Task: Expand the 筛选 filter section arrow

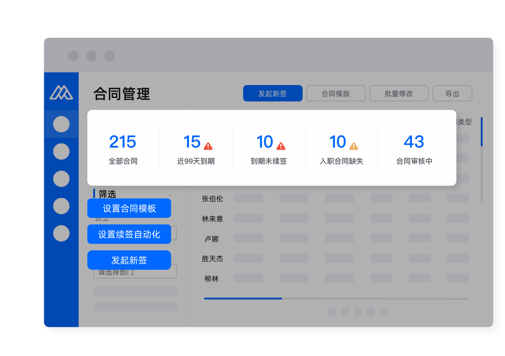Action: [170, 195]
